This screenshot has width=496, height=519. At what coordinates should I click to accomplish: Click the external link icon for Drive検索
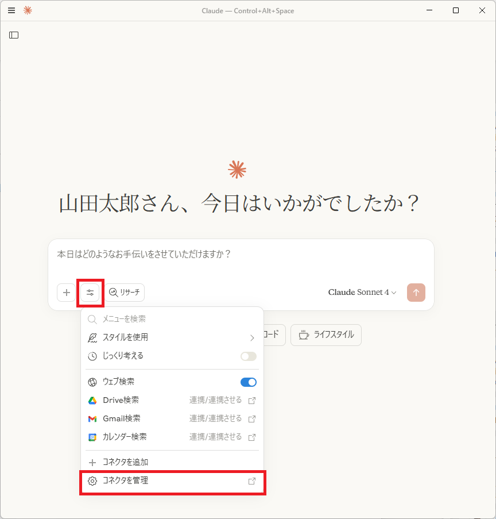[x=252, y=401]
